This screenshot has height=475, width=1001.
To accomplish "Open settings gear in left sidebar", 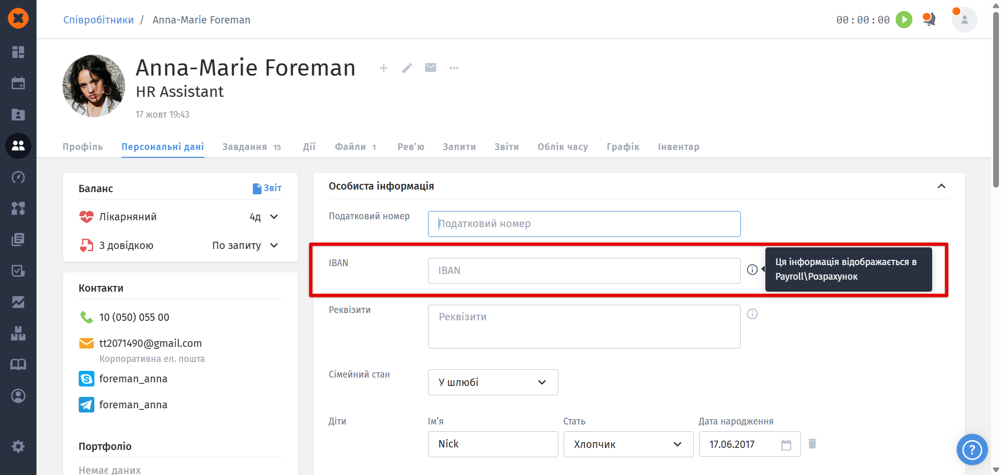I will coord(18,446).
